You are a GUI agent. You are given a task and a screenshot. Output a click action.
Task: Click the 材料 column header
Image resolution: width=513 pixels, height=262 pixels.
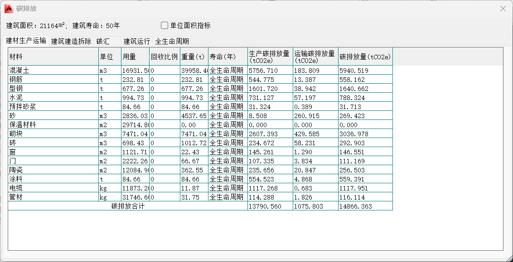tap(53, 57)
